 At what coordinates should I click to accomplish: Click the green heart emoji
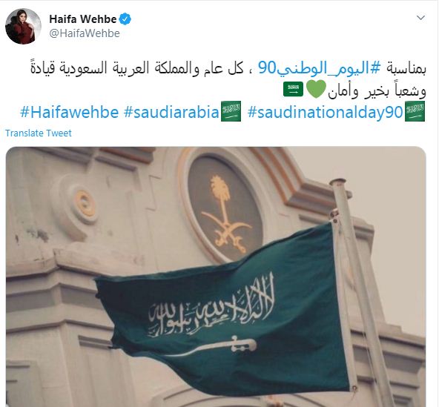(316, 89)
